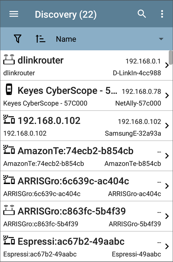This screenshot has width=173, height=262.
Task: Click the Discovery (22) title
Action: (66, 14)
